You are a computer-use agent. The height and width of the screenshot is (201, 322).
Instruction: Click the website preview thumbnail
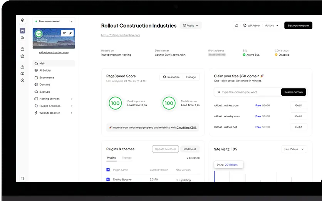(54, 38)
